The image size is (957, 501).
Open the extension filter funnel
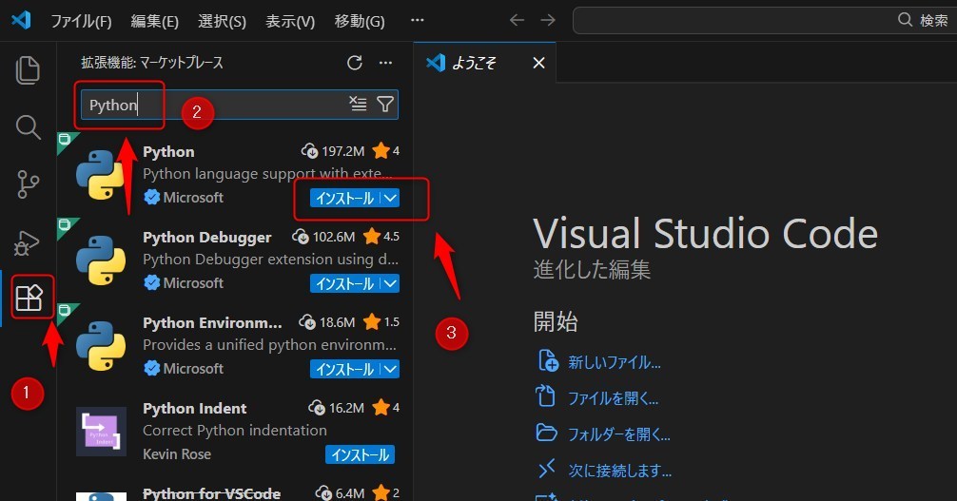point(385,105)
